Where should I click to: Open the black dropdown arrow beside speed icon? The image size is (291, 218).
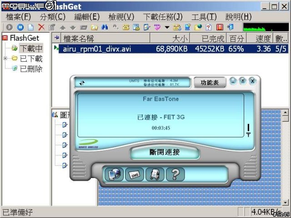point(167,27)
